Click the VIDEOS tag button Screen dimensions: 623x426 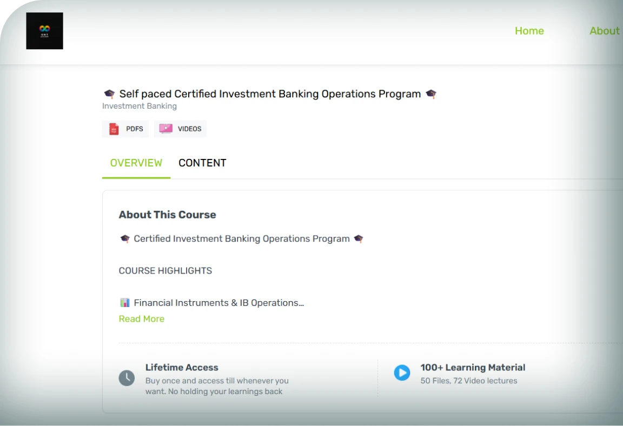tap(181, 129)
